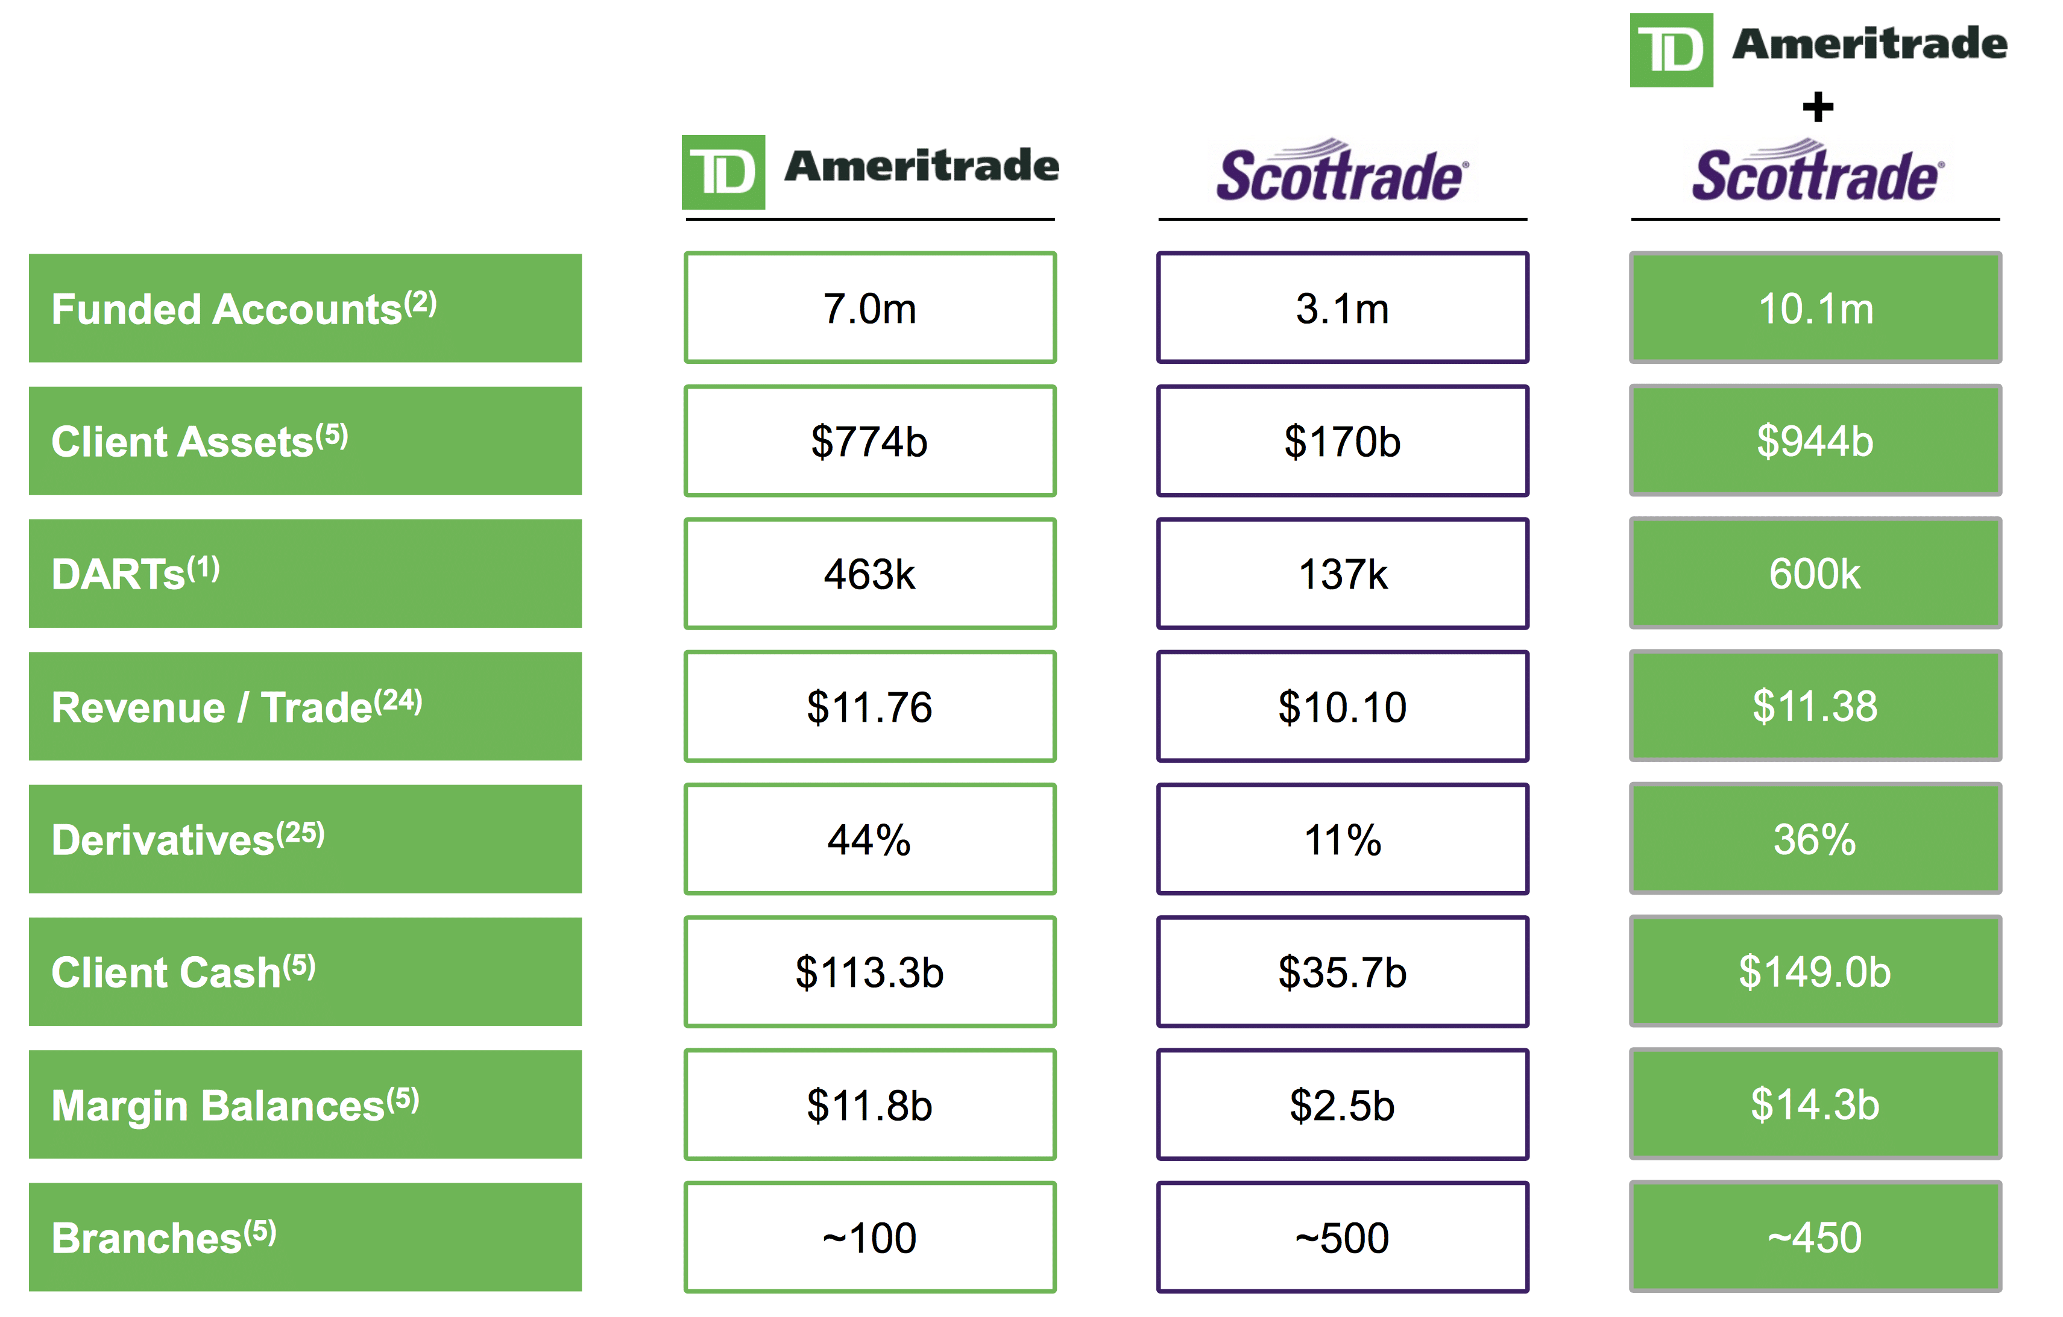The image size is (2063, 1317).
Task: Select the $11.76 revenue per trade cell
Action: coord(869,707)
